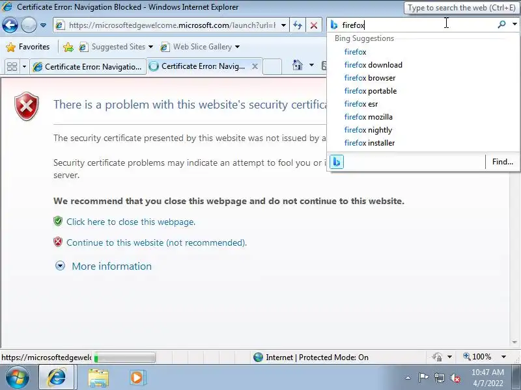Continue to this website link
Screen dimensions: 521x390
156,242
